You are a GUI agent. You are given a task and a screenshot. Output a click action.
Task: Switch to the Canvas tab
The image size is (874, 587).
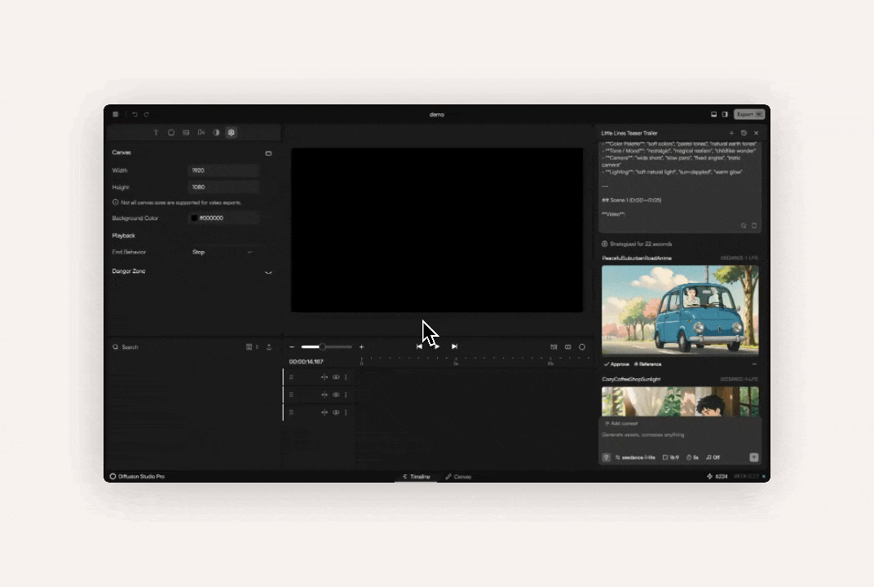(459, 477)
